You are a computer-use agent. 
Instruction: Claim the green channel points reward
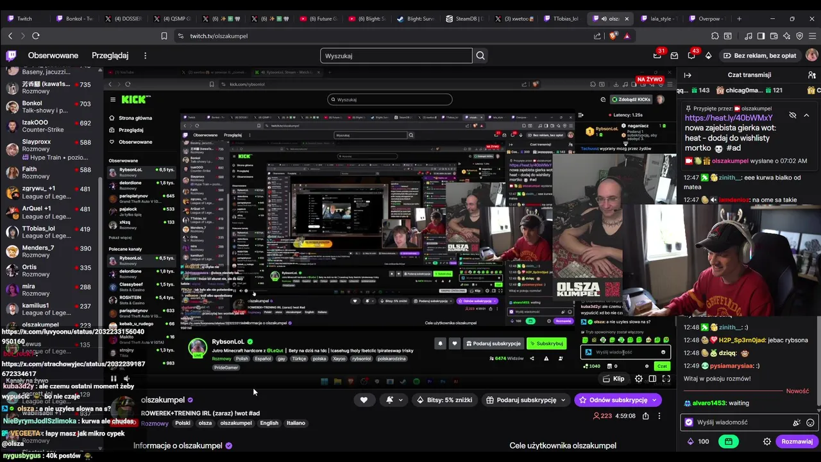729,441
